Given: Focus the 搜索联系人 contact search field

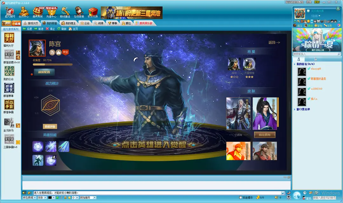Looking at the screenshot, I should (x=317, y=54).
